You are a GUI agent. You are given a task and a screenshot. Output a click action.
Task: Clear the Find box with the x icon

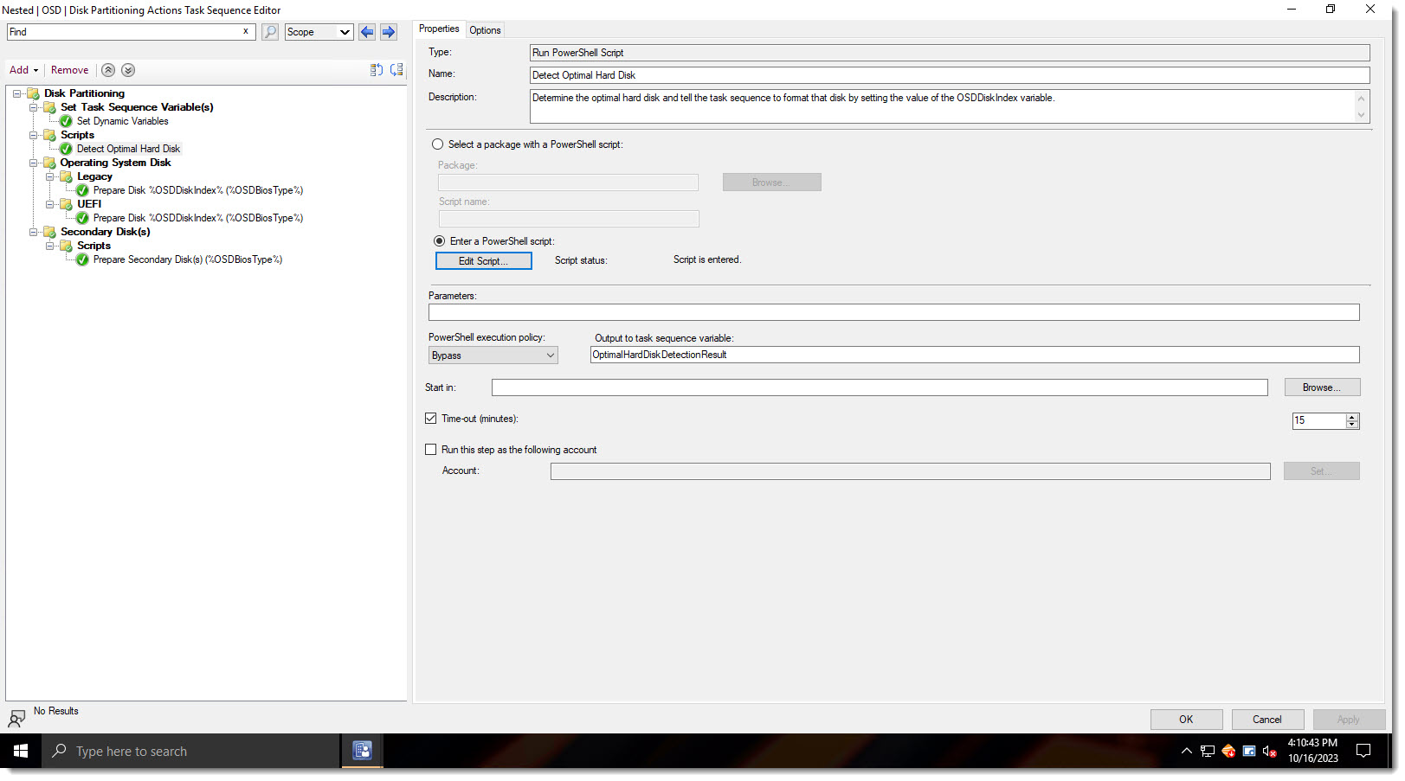tap(246, 31)
